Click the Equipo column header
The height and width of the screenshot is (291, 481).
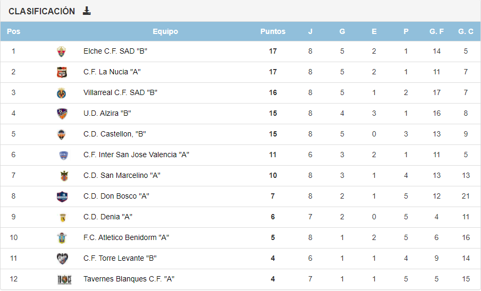[165, 31]
